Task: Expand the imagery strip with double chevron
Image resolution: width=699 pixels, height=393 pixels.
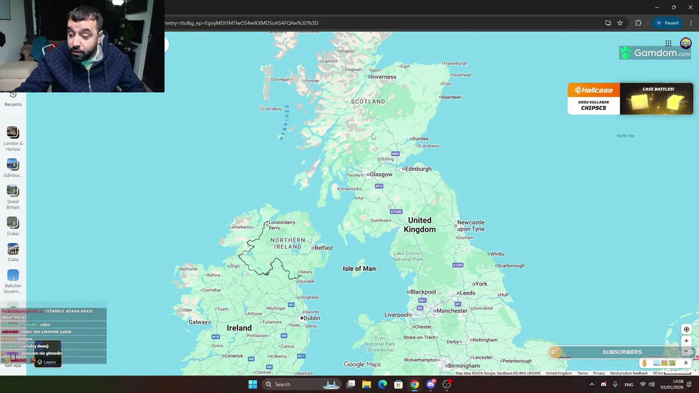Action: tap(686, 363)
